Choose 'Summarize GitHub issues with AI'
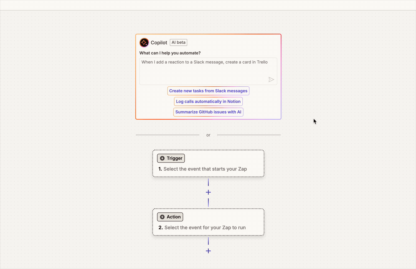This screenshot has height=269, width=416. (208, 112)
